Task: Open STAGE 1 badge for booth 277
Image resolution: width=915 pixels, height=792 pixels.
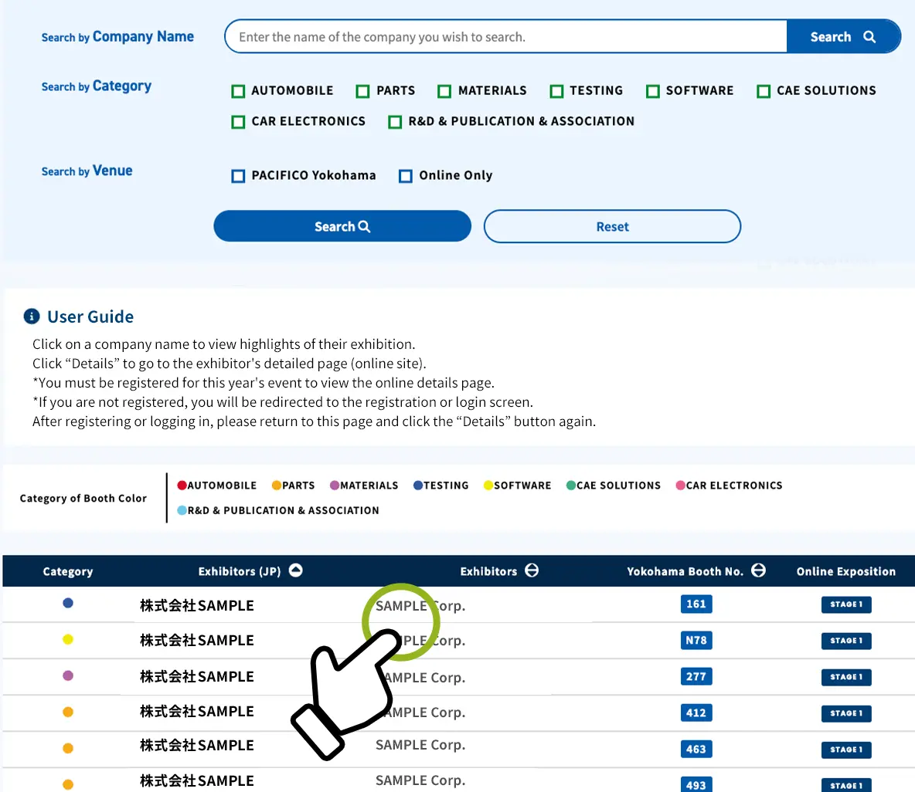Action: click(x=846, y=677)
